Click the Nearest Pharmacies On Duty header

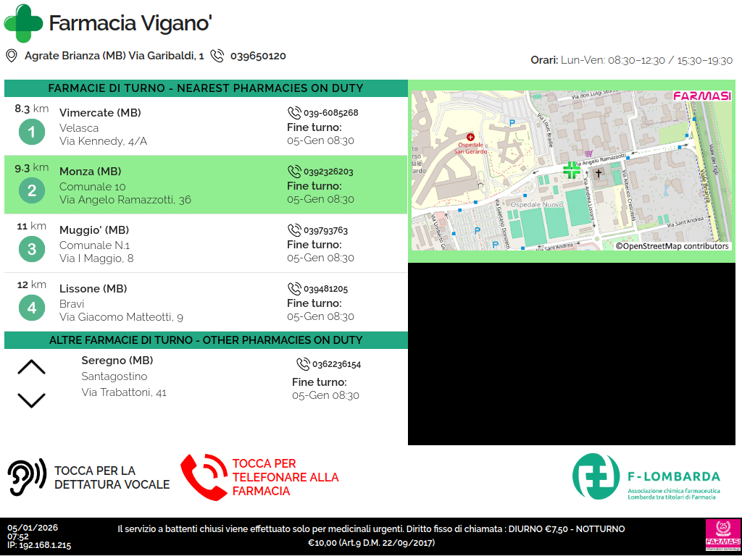click(x=206, y=88)
